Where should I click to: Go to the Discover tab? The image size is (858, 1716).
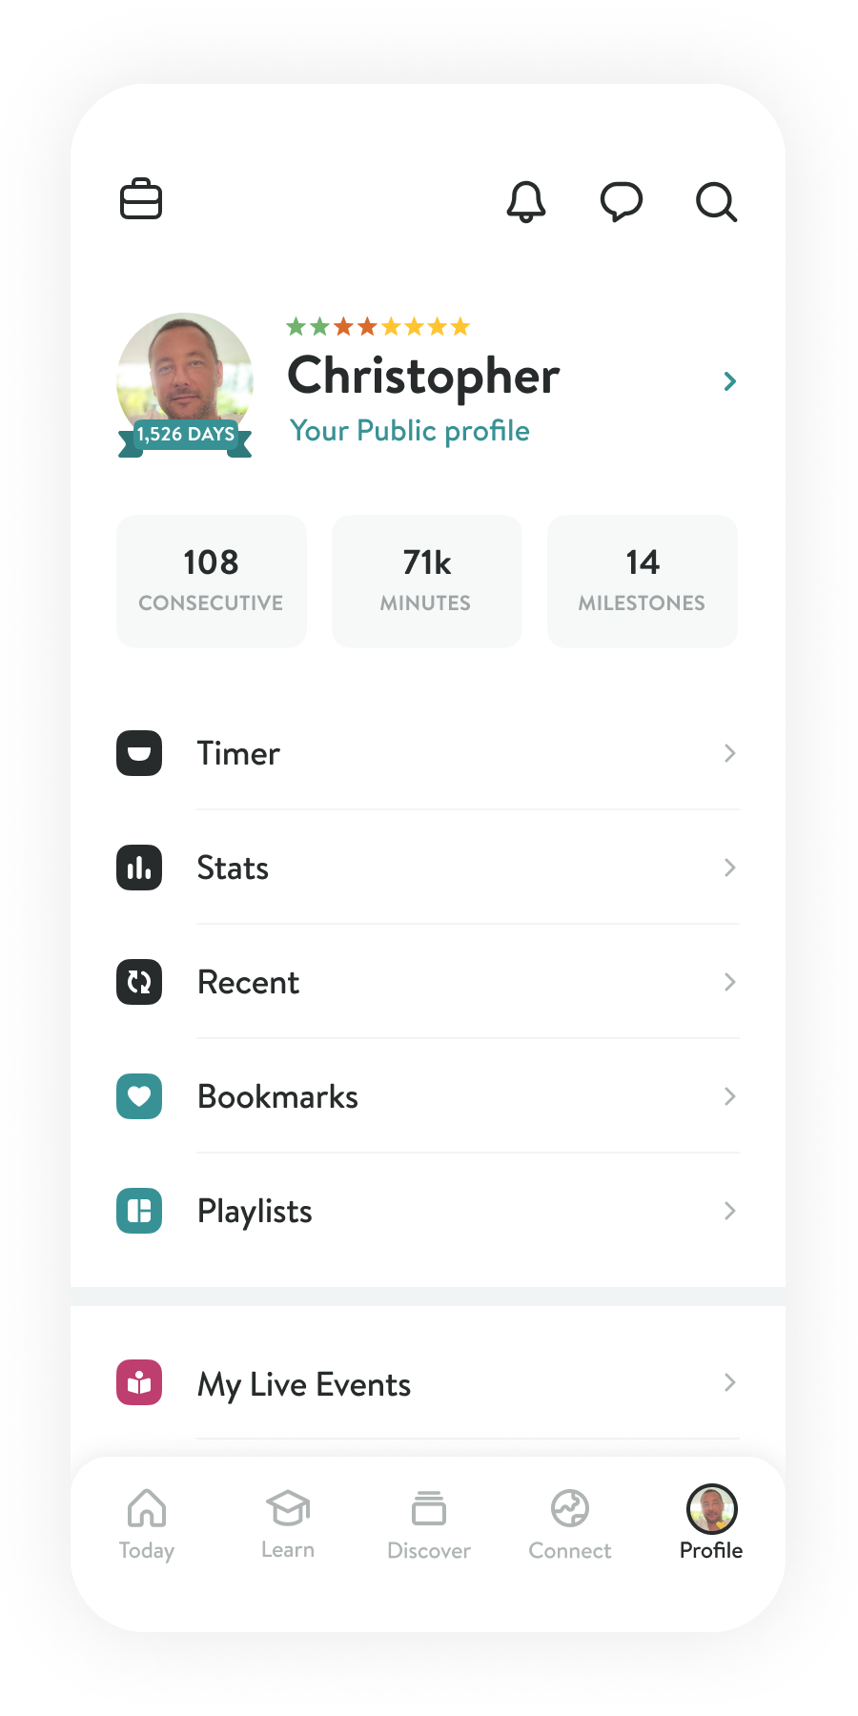429,1523
